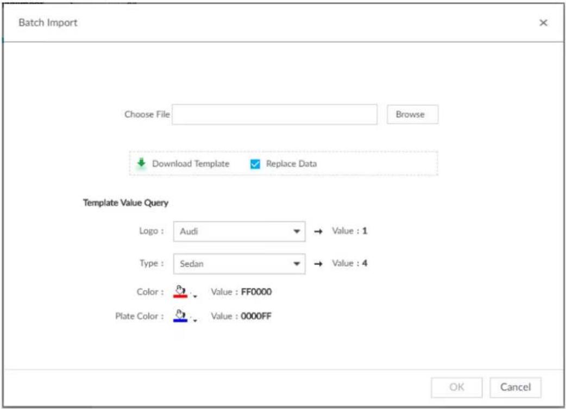Uncheck the Replace Data checkbox

pos(255,164)
